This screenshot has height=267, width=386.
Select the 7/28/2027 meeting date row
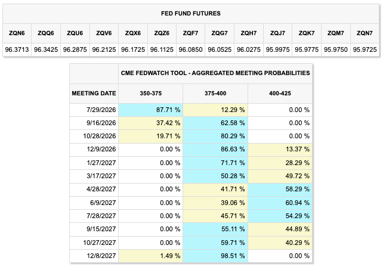pos(191,216)
